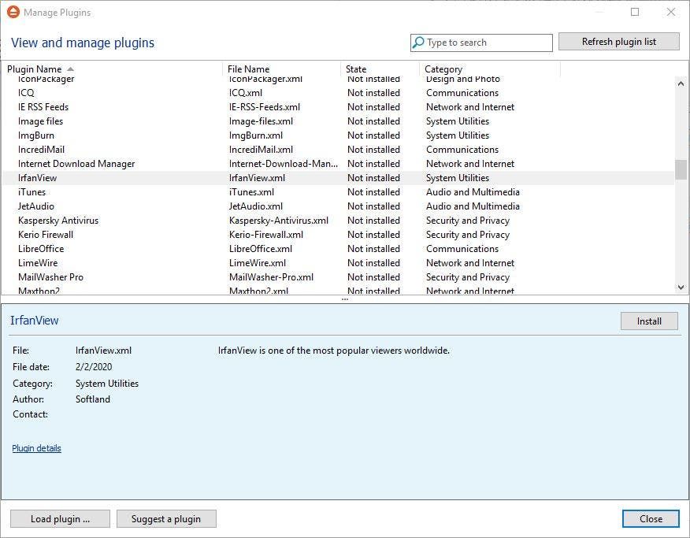The height and width of the screenshot is (538, 690).
Task: Click the file date 2/2/2020 value
Action: 94,367
